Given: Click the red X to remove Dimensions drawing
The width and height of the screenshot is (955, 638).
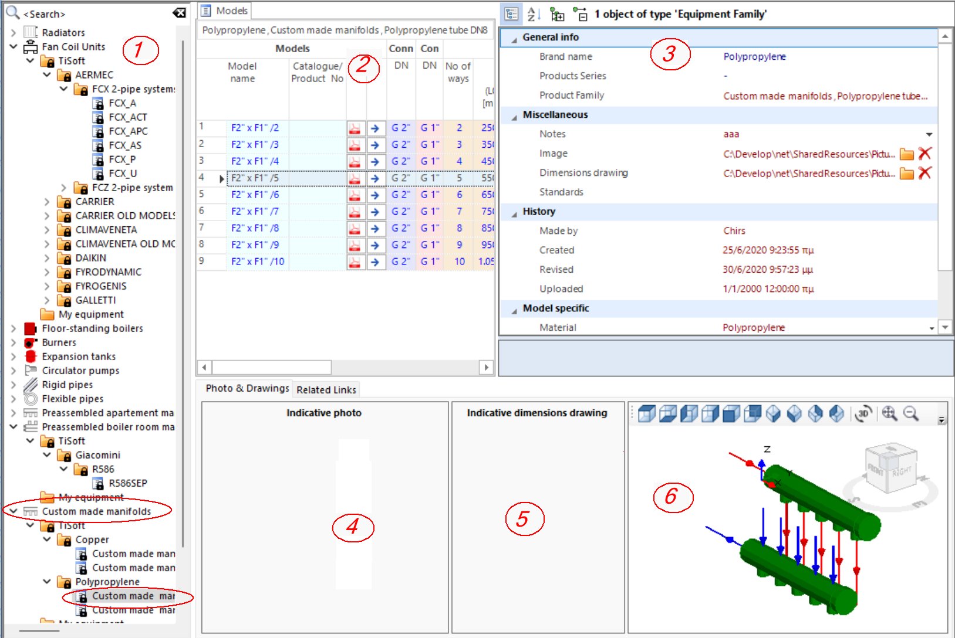Looking at the screenshot, I should click(926, 173).
